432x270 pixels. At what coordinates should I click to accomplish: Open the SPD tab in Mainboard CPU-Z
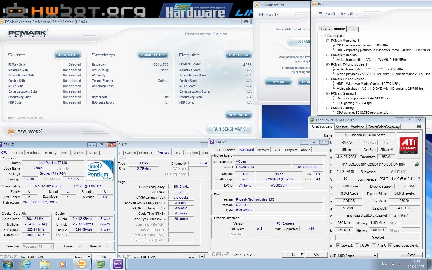[x=277, y=150]
